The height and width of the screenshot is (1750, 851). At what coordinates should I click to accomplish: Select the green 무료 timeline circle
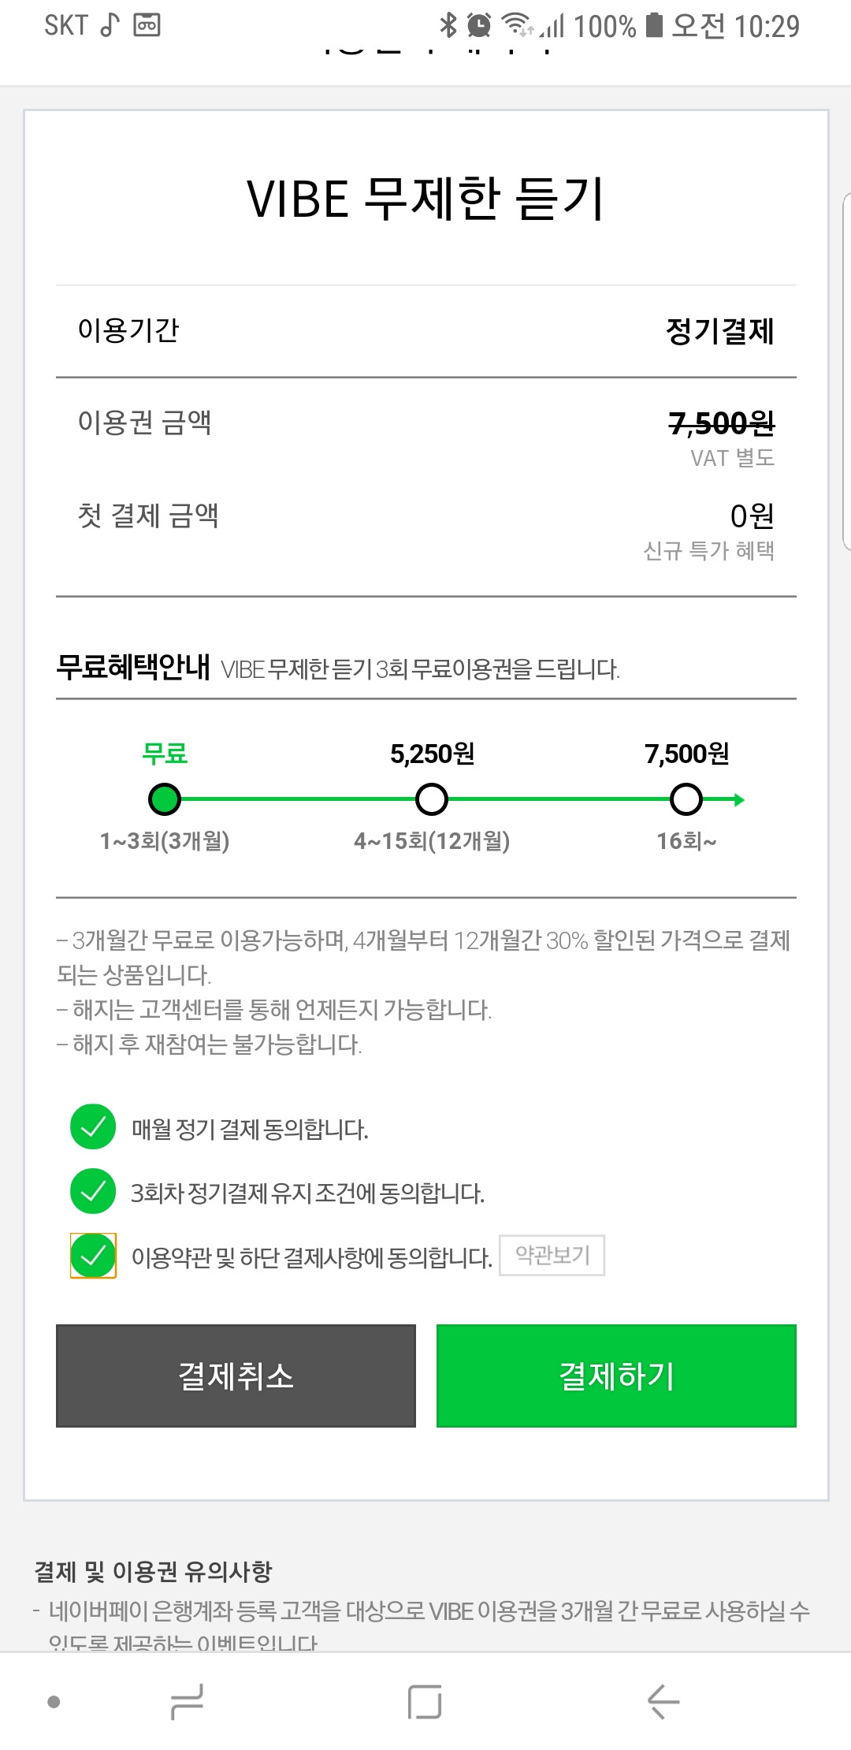click(165, 799)
